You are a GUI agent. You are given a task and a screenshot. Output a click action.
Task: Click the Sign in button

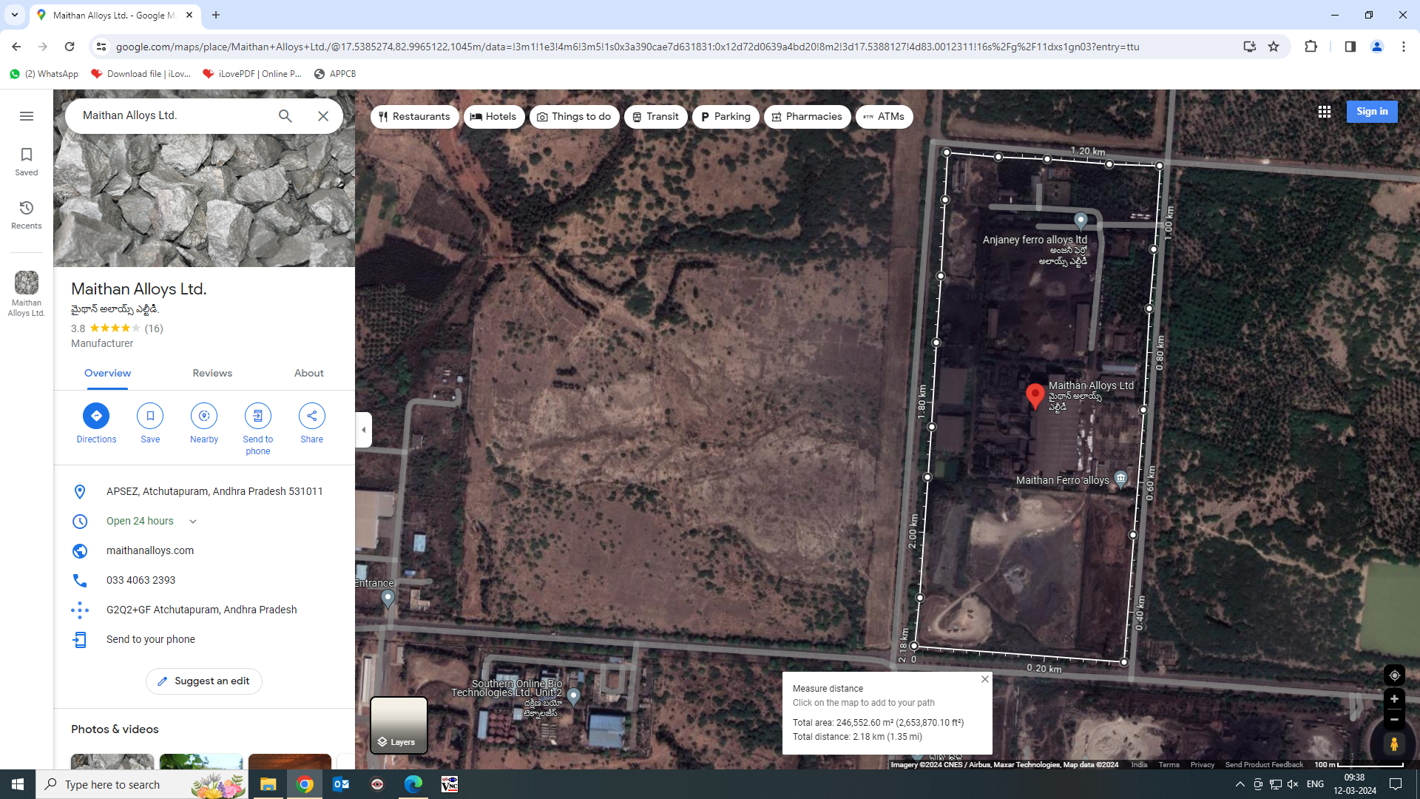(x=1372, y=112)
